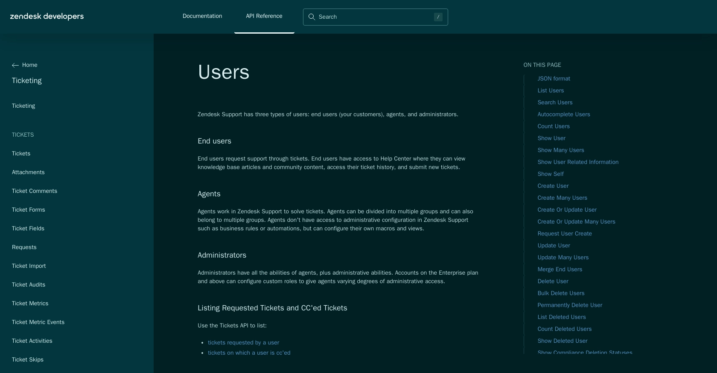
Task: Open Ticket Forms in the sidebar
Action: (29, 210)
